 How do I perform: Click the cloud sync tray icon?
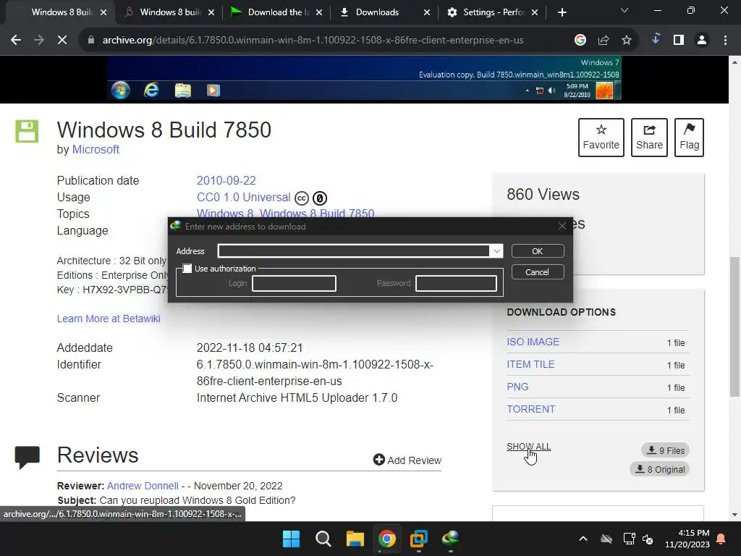pos(606,539)
